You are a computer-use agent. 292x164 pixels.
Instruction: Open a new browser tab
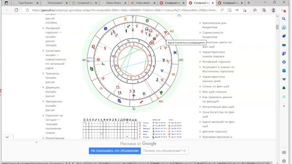(x=248, y=3)
